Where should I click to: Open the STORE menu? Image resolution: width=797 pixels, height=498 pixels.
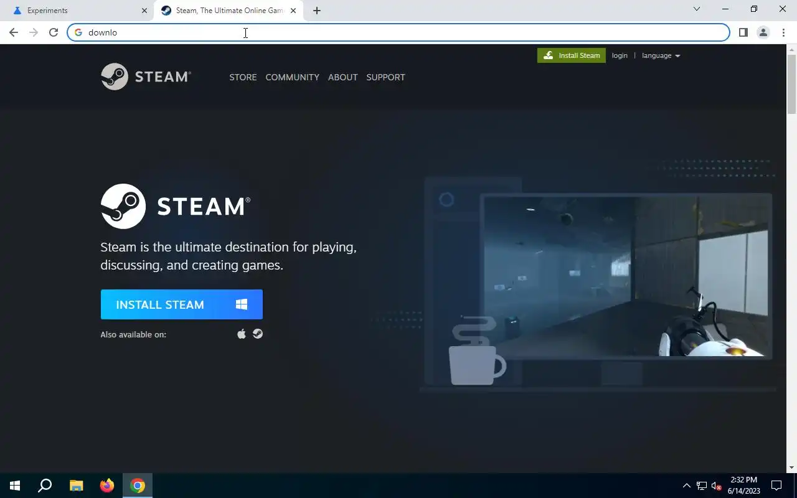(x=243, y=77)
